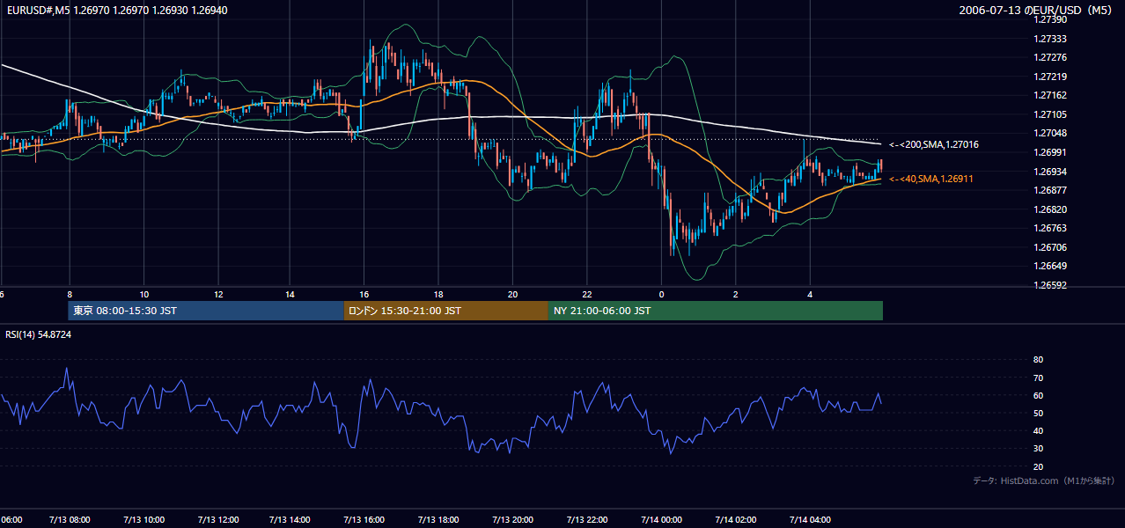Click RSI scale level 70
The image size is (1125, 528).
click(1039, 378)
